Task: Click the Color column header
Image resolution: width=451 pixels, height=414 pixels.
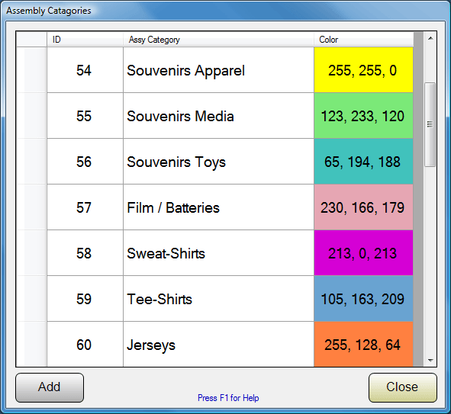Action: click(363, 40)
